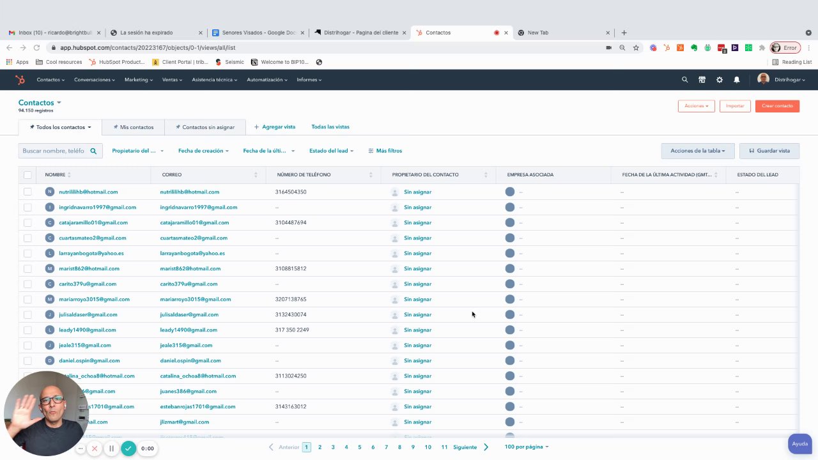Click the Crear contacto button
The height and width of the screenshot is (460, 818).
[x=777, y=106]
